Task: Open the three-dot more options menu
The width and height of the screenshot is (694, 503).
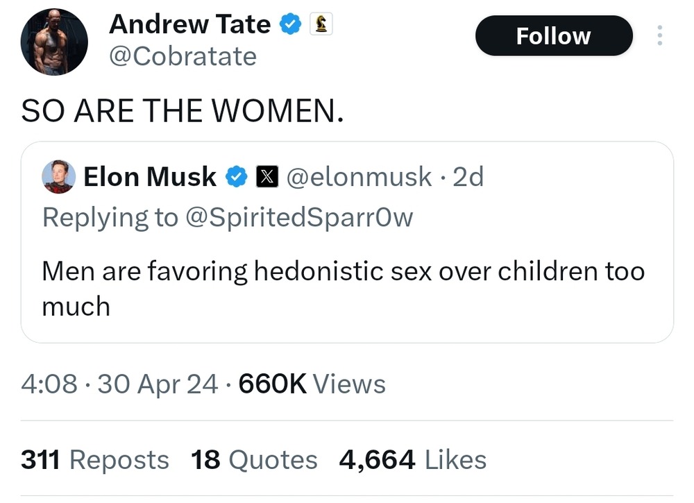Action: [659, 35]
